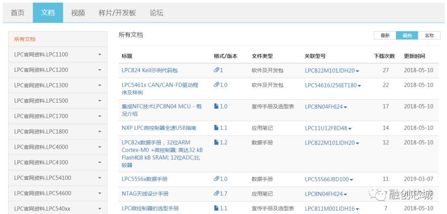Click file icon in LPC8N04 MCU 概况介绍 row
The image size is (447, 214).
216,106
